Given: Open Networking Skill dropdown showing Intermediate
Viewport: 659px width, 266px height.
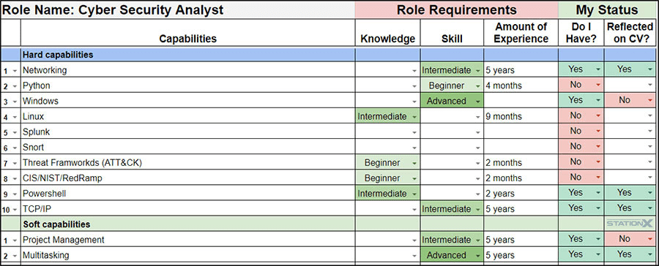Looking at the screenshot, I should tap(452, 70).
